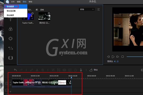
Task: Split clip with the scissors icon
Action: pyautogui.click(x=37, y=70)
